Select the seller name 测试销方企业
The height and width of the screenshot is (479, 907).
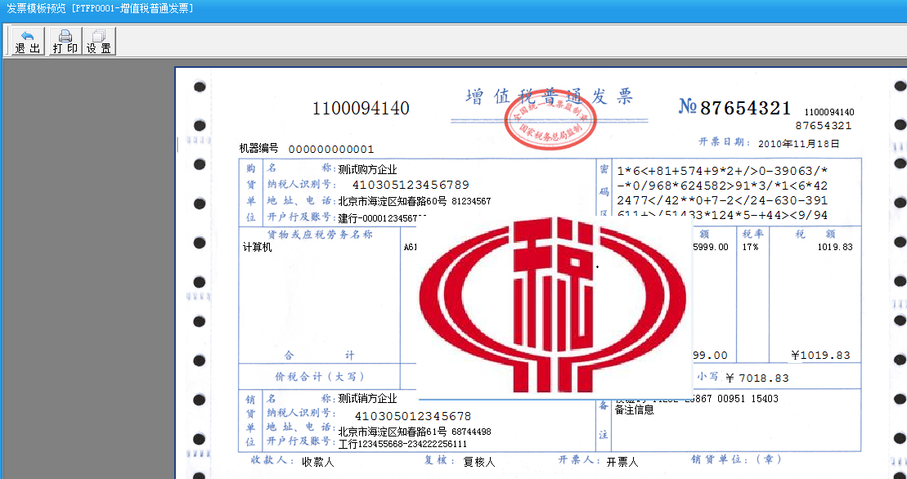tap(368, 398)
